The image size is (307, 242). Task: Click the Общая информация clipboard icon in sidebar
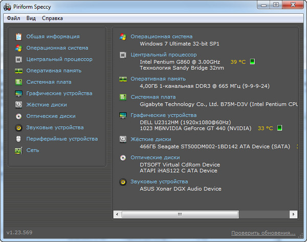pyautogui.click(x=18, y=37)
